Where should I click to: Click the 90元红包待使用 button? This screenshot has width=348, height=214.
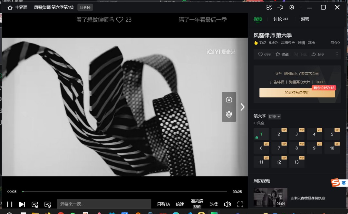tap(297, 93)
